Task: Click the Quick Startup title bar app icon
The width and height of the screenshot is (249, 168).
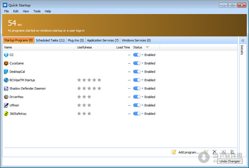Action: click(x=5, y=5)
